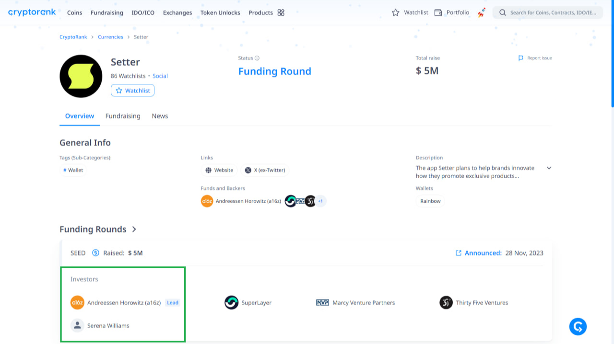Click the globe icon on Website
614x344 pixels.
[x=208, y=170]
